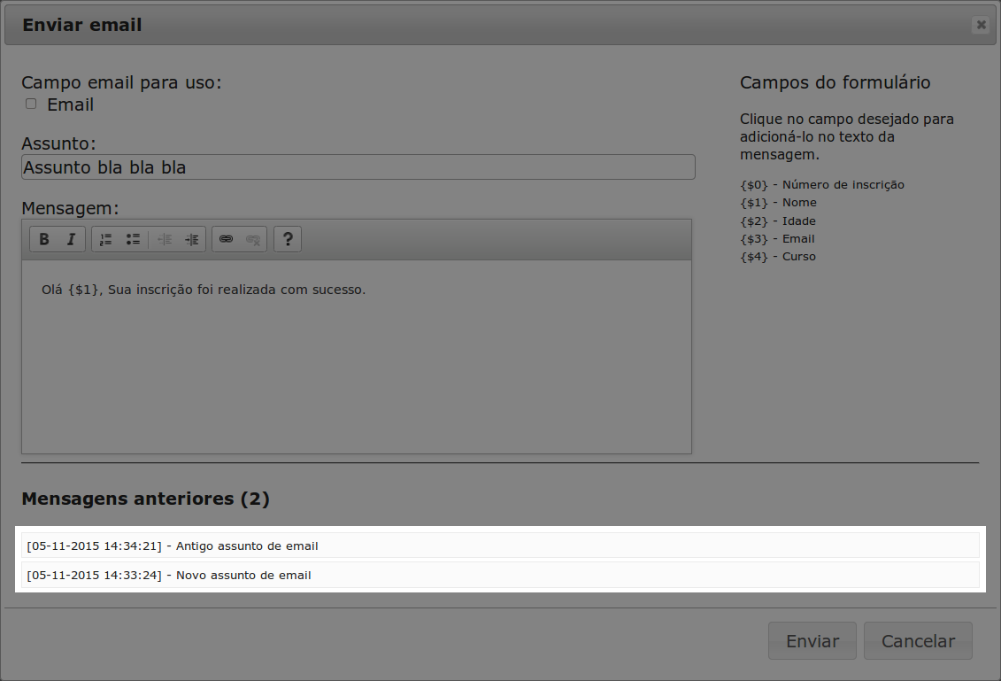This screenshot has width=1001, height=681.
Task: Insert a bulleted list
Action: [x=133, y=239]
